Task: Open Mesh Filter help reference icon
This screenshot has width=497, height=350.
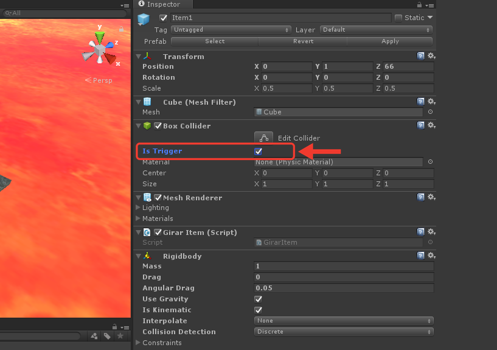Action: tap(420, 102)
